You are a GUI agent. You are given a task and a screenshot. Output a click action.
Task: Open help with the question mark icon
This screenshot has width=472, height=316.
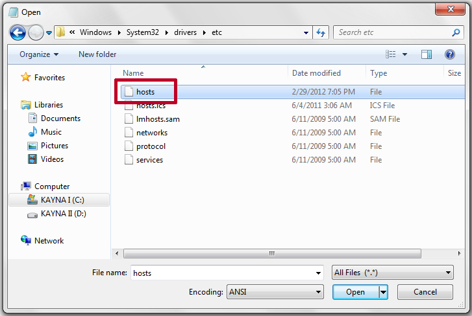coord(449,54)
